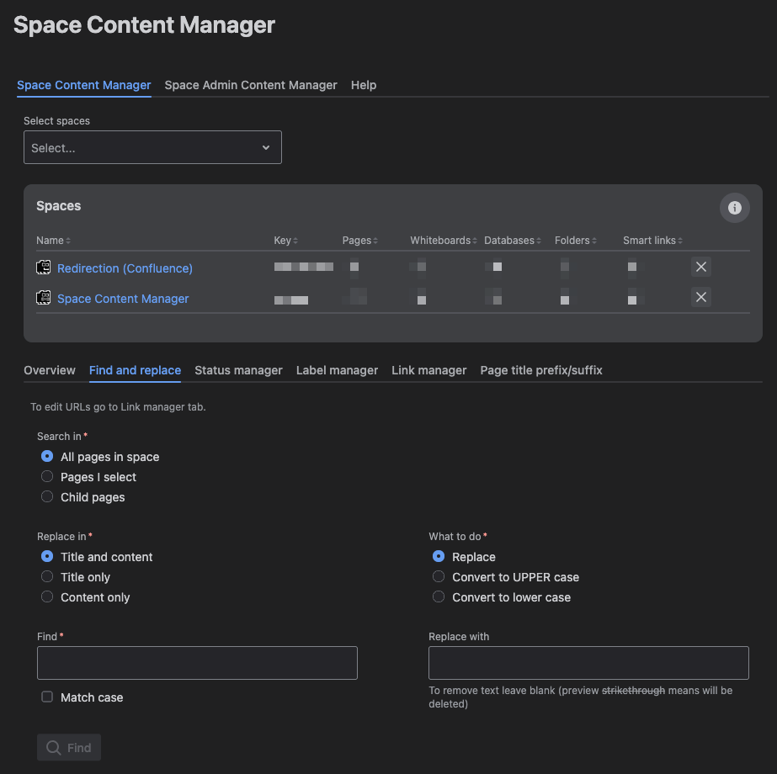The width and height of the screenshot is (777, 774).
Task: Choose the Pages I select option
Action: coord(47,476)
